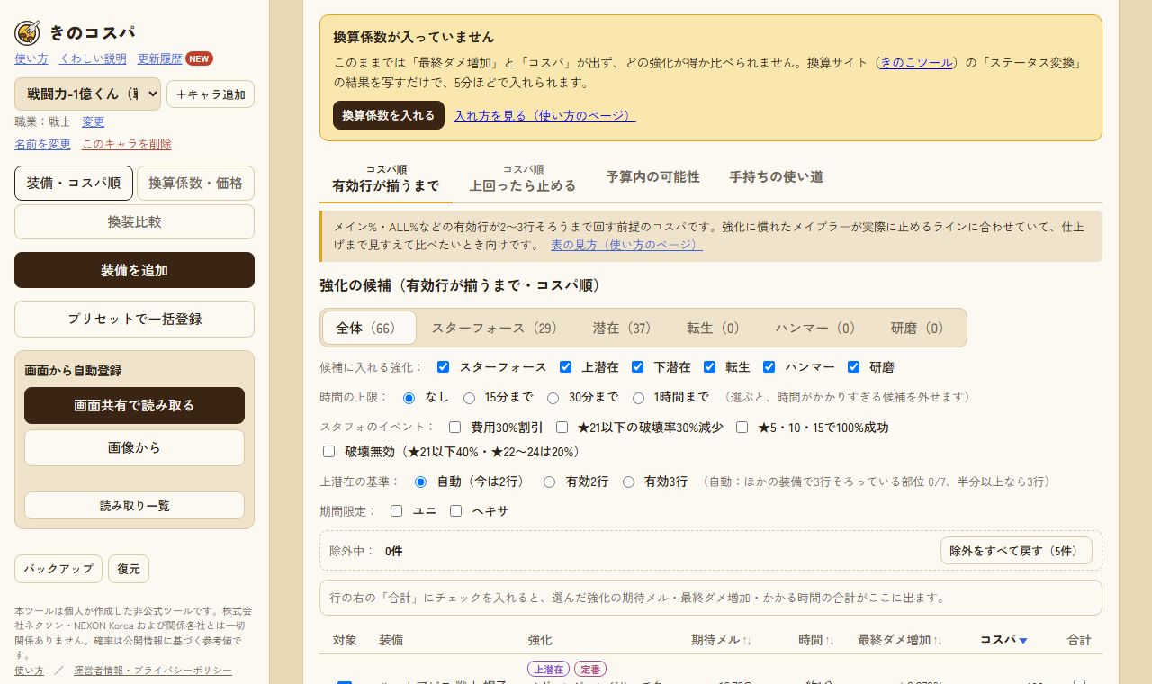This screenshot has height=684, width=1152.
Task: Enable the 費用30%割引 event
Action: pyautogui.click(x=455, y=427)
